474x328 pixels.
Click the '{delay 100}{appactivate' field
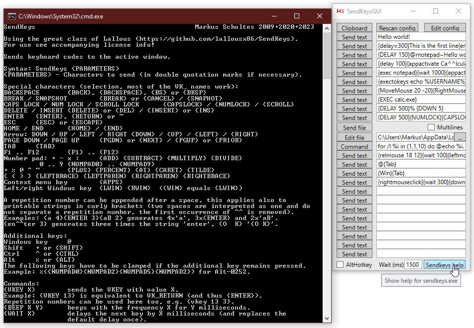coord(421,64)
